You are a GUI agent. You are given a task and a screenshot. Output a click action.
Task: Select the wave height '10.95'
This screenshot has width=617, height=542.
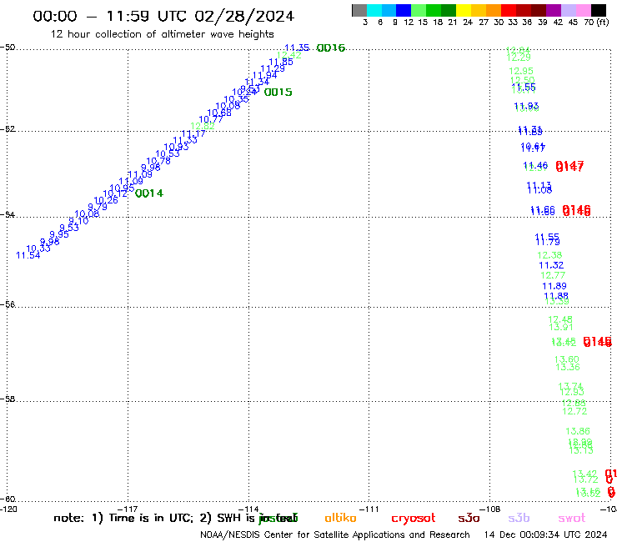[x=122, y=188]
